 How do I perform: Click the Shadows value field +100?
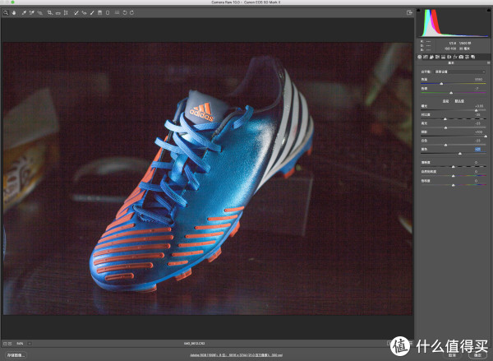(478, 132)
